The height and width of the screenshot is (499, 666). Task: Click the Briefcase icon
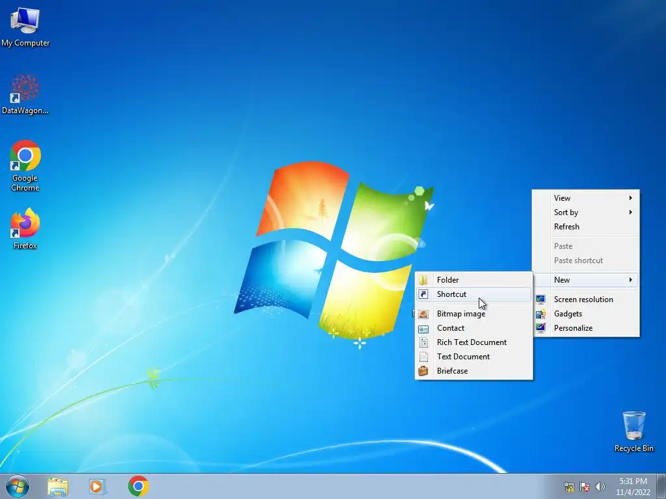[423, 371]
